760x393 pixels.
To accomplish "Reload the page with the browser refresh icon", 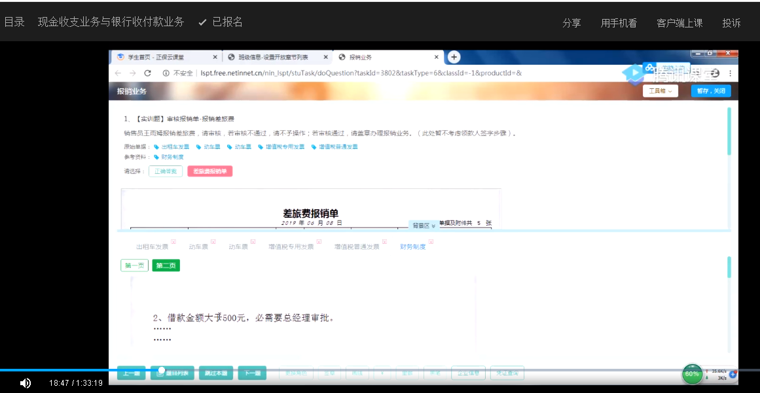I will coord(148,73).
